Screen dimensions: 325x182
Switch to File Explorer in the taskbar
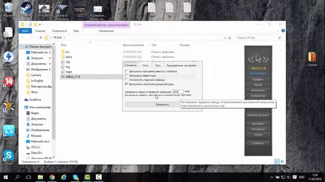coord(40,177)
